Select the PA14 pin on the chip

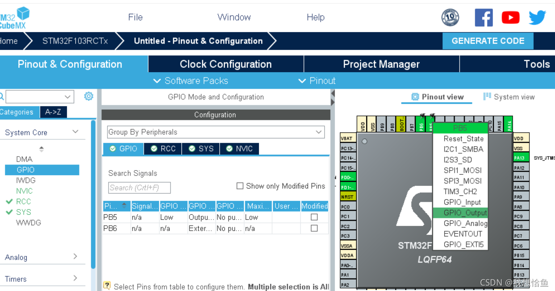[x=509, y=124]
